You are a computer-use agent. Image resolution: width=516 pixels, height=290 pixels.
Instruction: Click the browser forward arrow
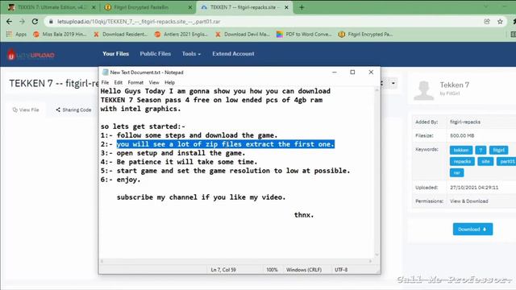coord(22,22)
